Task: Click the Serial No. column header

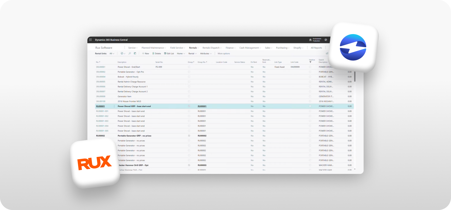Action: pyautogui.click(x=159, y=62)
